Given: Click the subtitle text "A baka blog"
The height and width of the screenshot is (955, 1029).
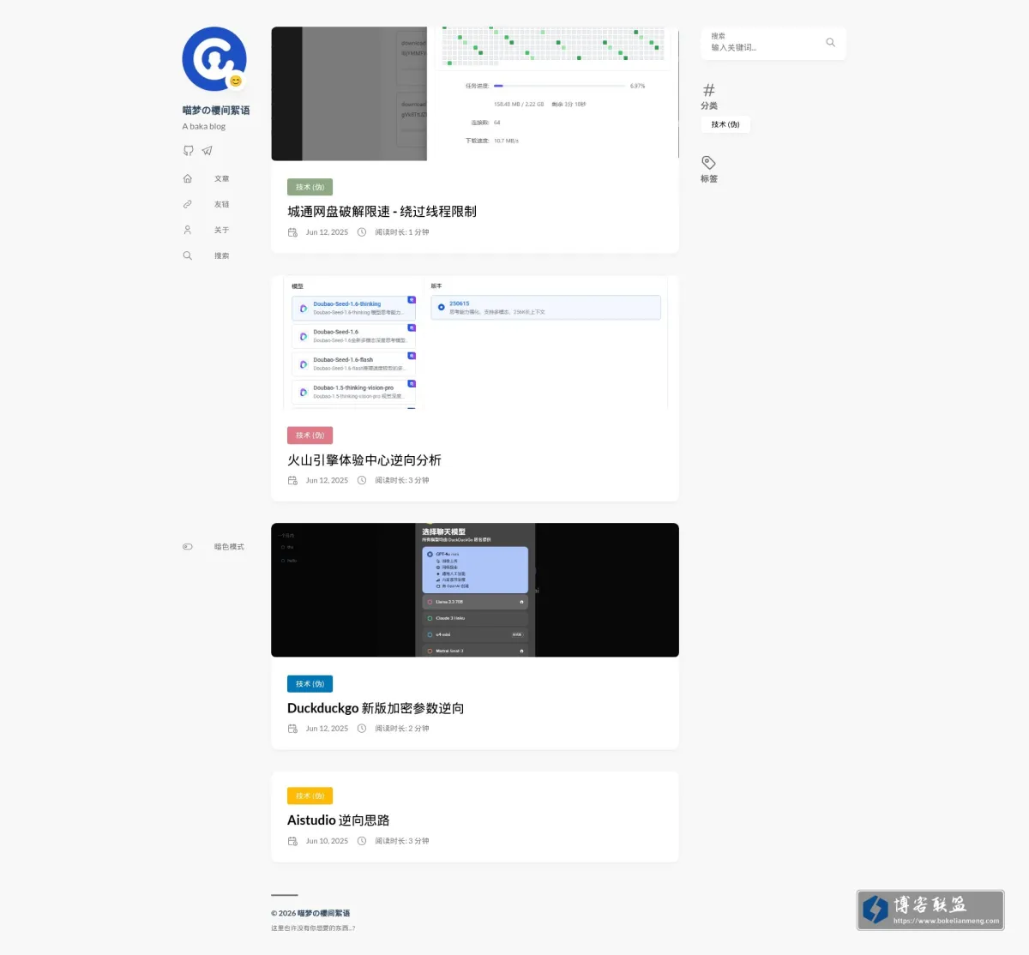Looking at the screenshot, I should pyautogui.click(x=204, y=127).
